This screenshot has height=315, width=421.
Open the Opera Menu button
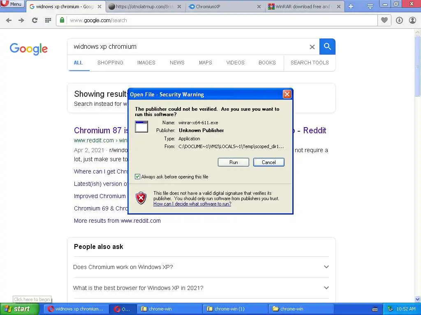point(12,4)
